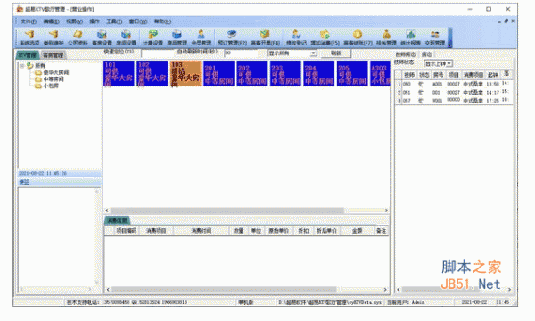Viewport: 535px width, 321px height.
Task: Select technician row 3 with 17:25 time
Action: (x=454, y=100)
